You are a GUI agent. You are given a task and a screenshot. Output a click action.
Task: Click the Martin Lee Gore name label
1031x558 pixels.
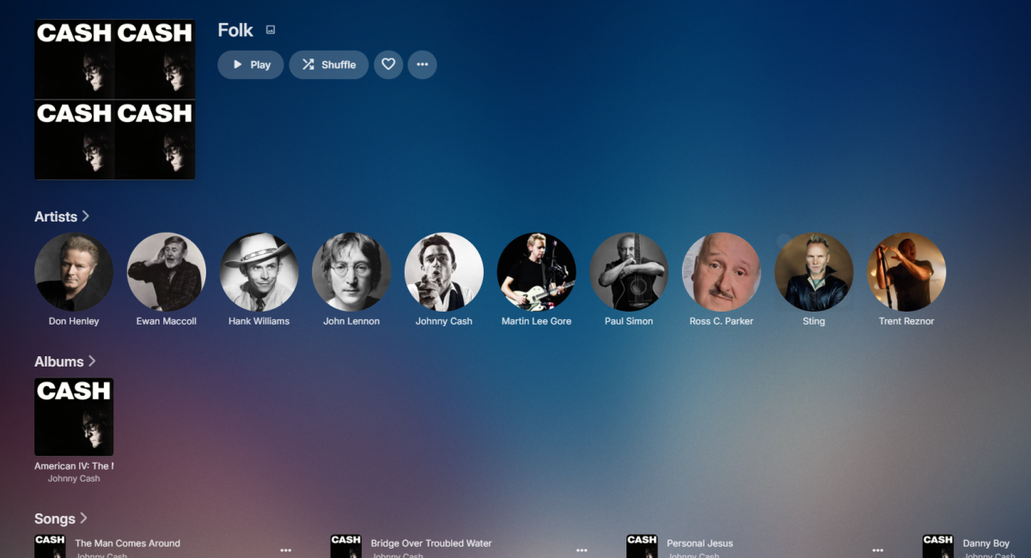(536, 321)
